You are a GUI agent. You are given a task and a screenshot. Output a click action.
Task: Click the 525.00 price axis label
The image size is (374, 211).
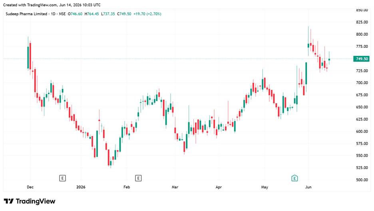pos(362,168)
